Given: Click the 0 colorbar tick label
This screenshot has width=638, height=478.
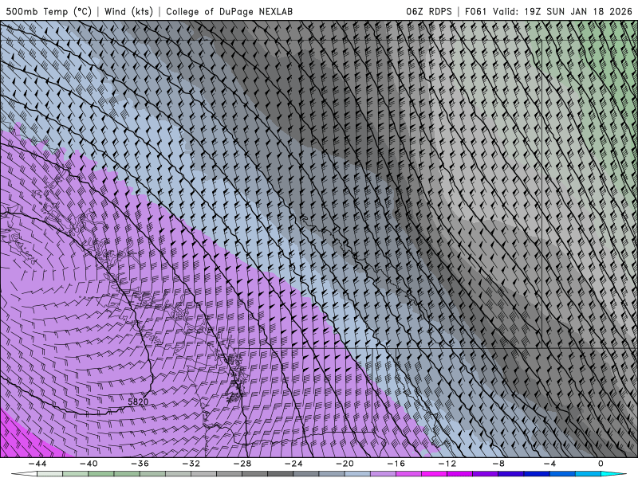Looking at the screenshot, I should pyautogui.click(x=601, y=464).
